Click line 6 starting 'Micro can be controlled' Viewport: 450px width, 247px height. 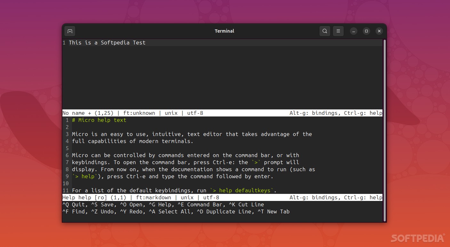(186, 155)
